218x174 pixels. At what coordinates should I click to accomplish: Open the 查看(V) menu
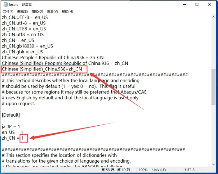tap(52, 11)
